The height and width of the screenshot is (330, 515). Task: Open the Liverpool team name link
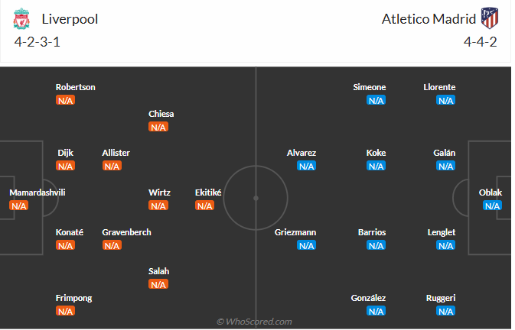click(70, 19)
